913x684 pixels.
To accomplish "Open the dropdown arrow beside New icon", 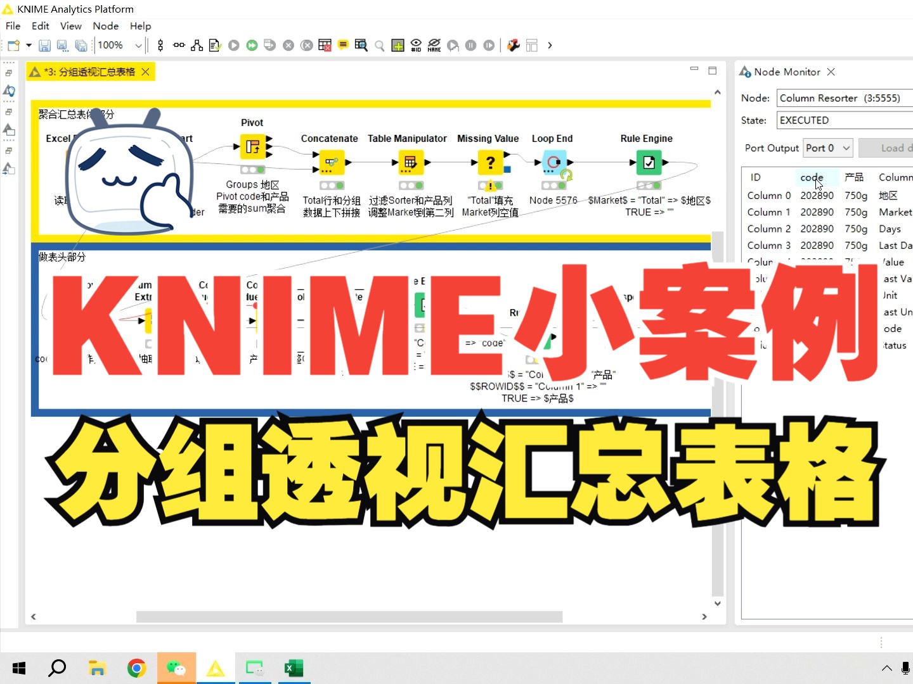I will point(29,46).
